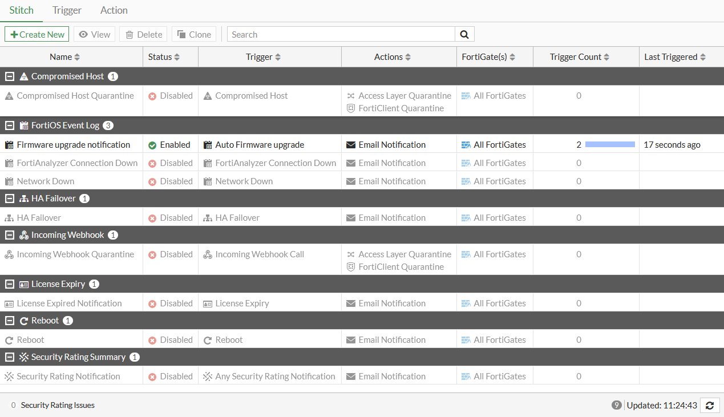Click the Enabled status of Firmware upgrade notification
724x417 pixels.
(169, 145)
